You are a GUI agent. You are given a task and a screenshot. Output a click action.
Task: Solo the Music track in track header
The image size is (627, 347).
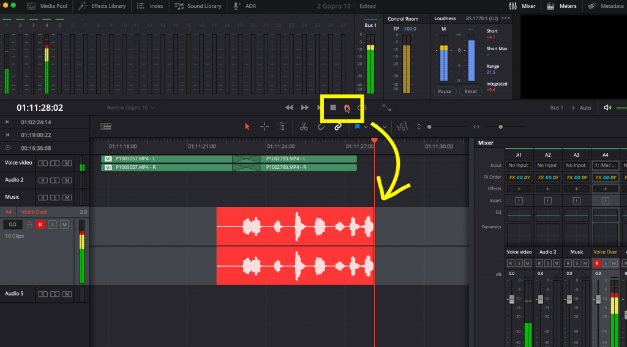(54, 198)
